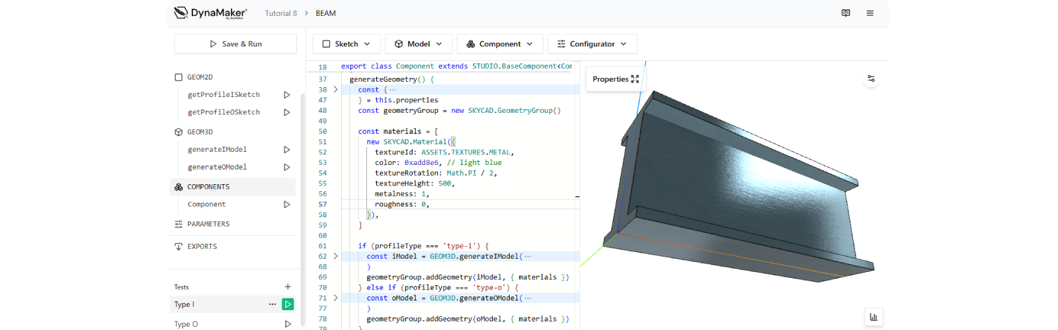Open 3D viewer settings sliders icon
1058x330 pixels.
pos(871,79)
